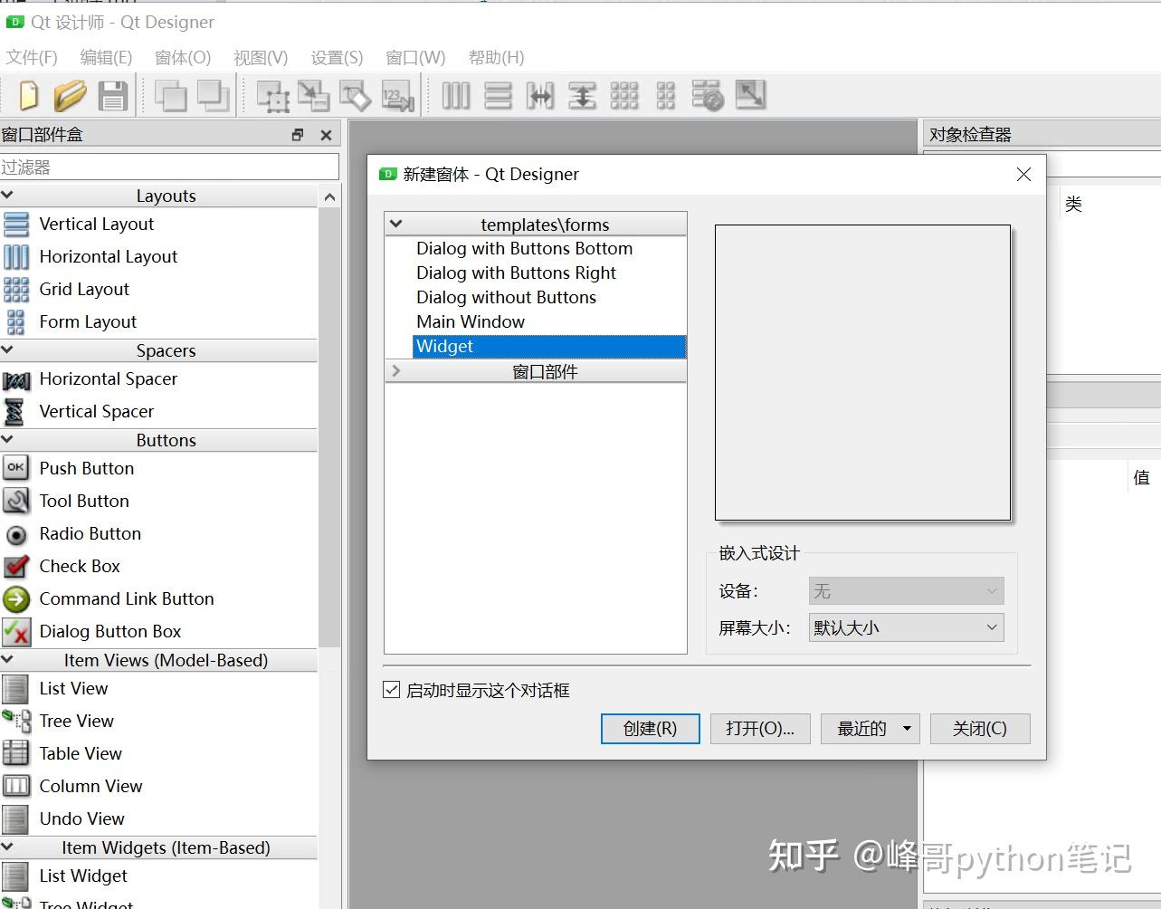
Task: Open the New Form toolbar icon
Action: pyautogui.click(x=28, y=95)
